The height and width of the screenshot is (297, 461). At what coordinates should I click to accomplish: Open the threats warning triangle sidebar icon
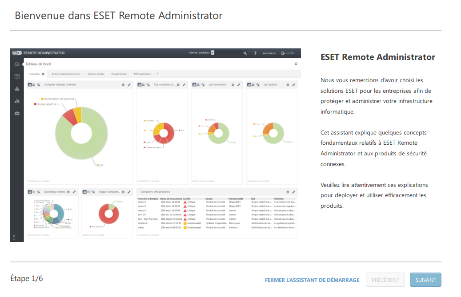(17, 89)
